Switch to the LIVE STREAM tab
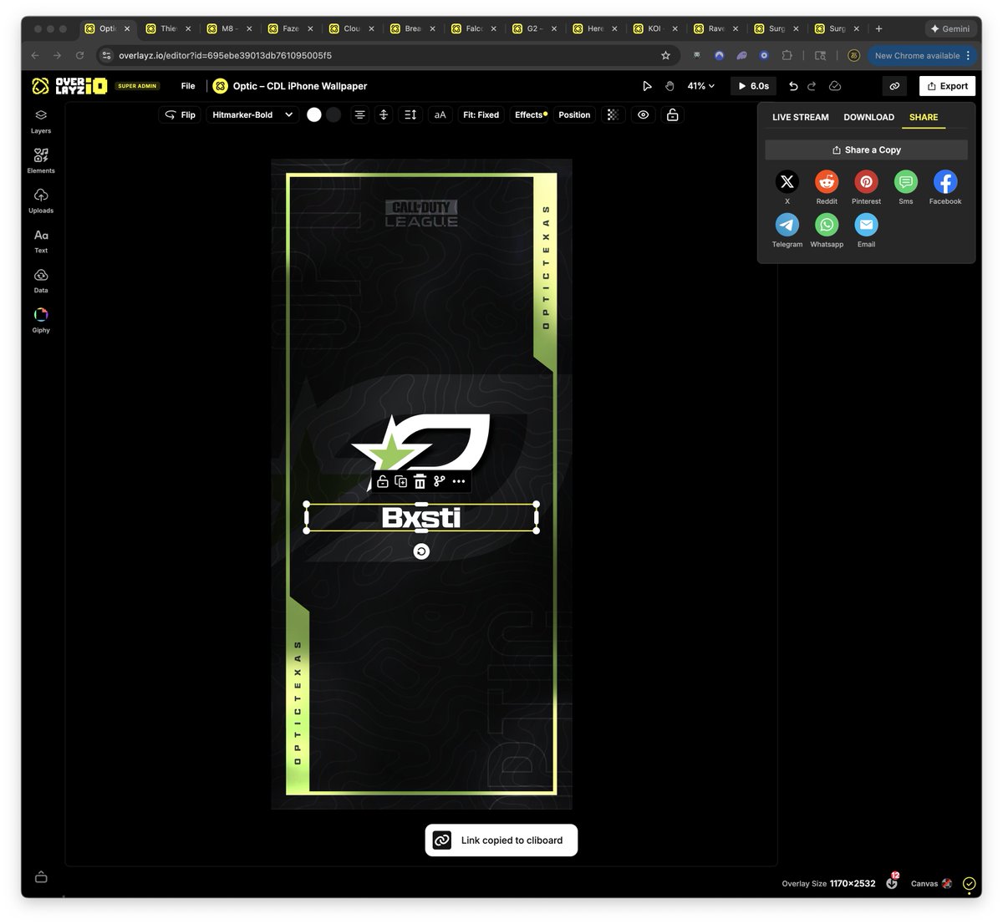The height and width of the screenshot is (924, 1003). pyautogui.click(x=800, y=117)
